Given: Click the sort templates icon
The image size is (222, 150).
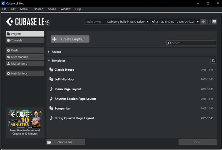Looking at the screenshot, I should pos(213,61).
